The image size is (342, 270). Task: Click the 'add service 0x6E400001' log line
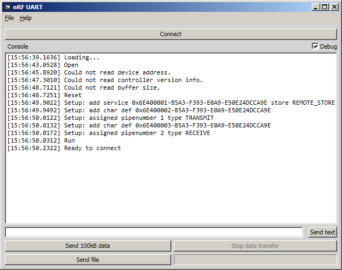click(x=171, y=103)
